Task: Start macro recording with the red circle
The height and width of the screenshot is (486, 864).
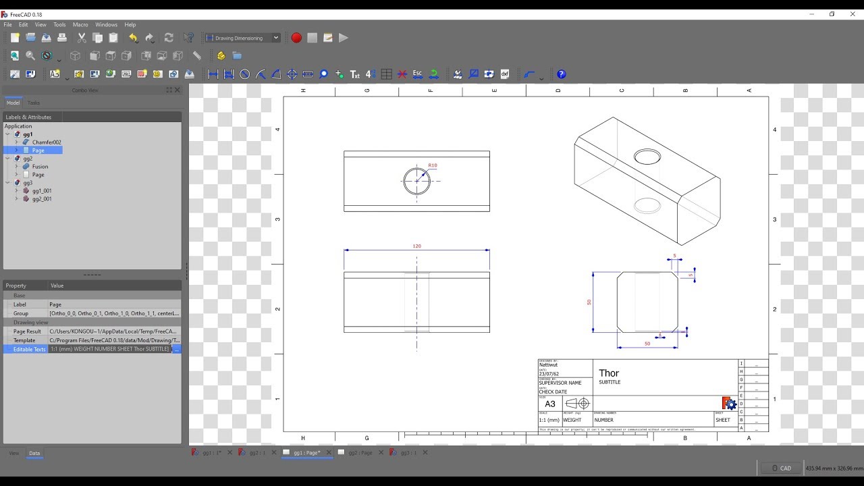Action: 296,38
